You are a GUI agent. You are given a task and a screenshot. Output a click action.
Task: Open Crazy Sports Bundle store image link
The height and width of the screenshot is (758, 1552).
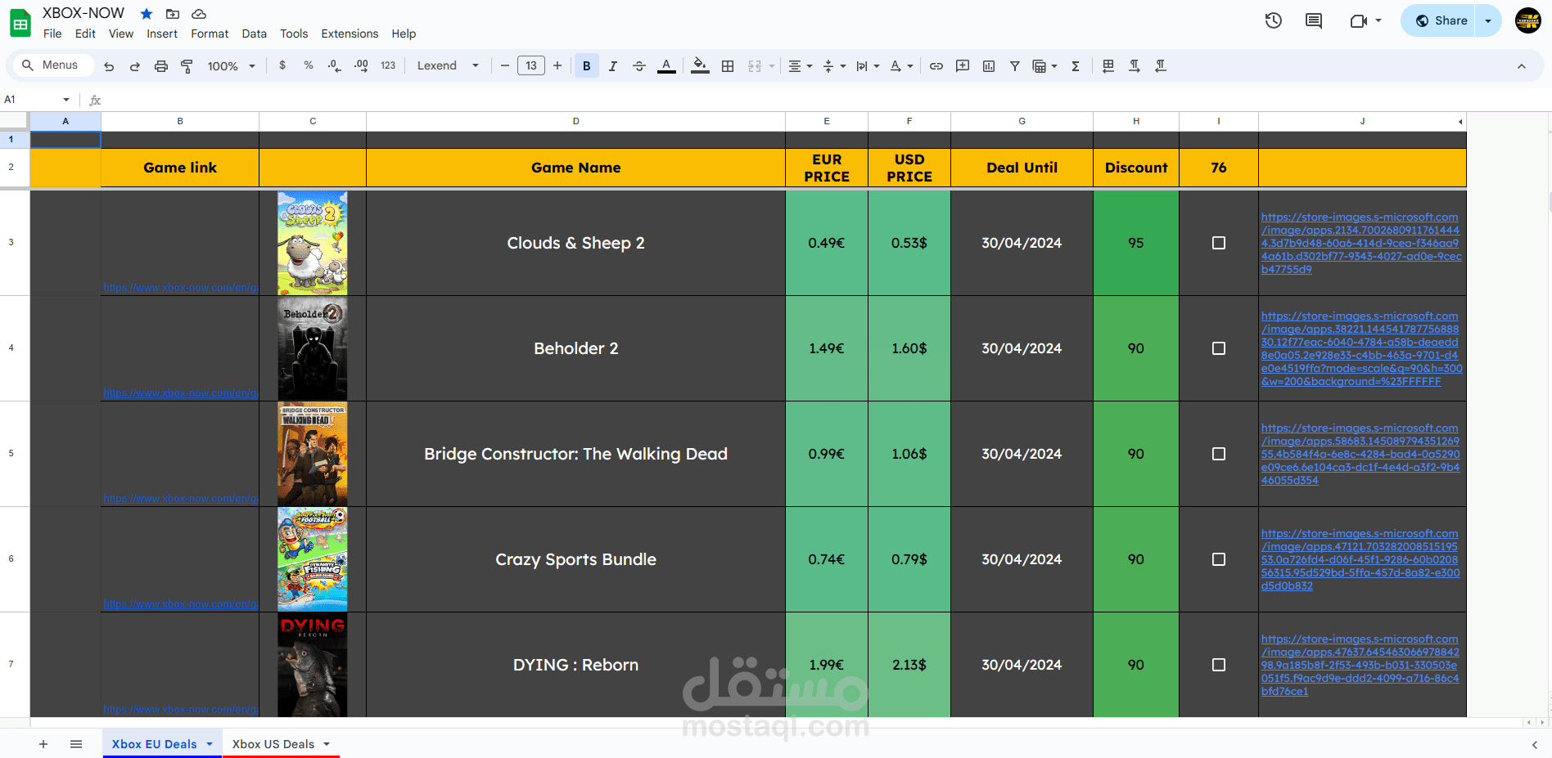tap(1361, 559)
